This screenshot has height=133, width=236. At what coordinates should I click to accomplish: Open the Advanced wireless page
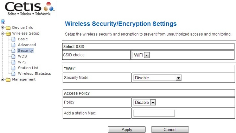[x=27, y=45]
